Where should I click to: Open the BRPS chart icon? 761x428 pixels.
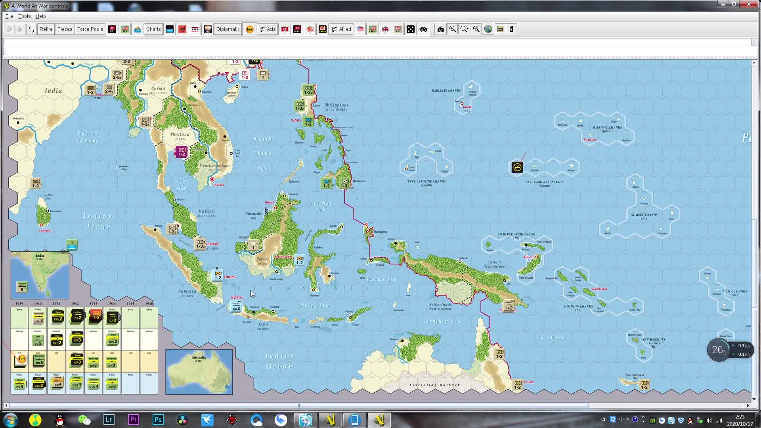(x=195, y=29)
